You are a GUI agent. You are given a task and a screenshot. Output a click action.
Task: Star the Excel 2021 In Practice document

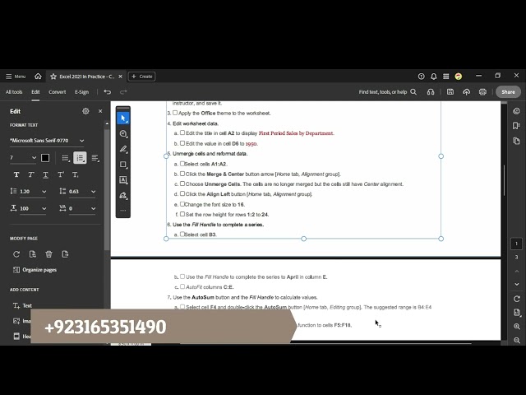coord(53,77)
